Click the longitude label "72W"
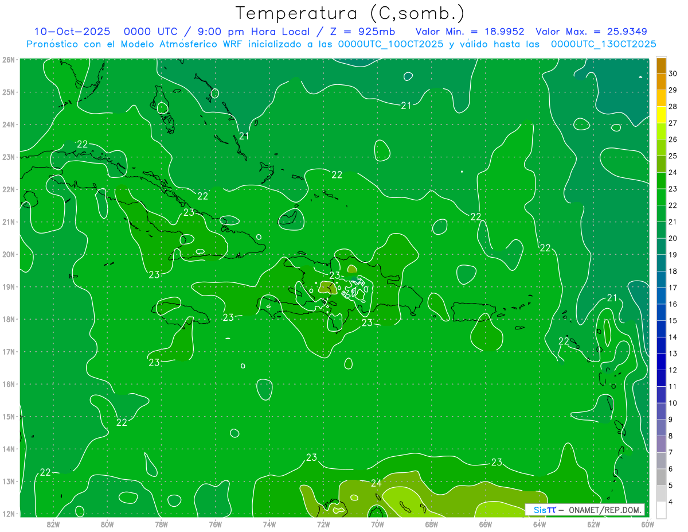688x532 pixels. 323,523
